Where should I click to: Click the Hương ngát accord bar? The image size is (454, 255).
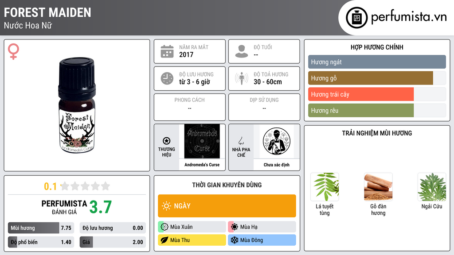(377, 62)
